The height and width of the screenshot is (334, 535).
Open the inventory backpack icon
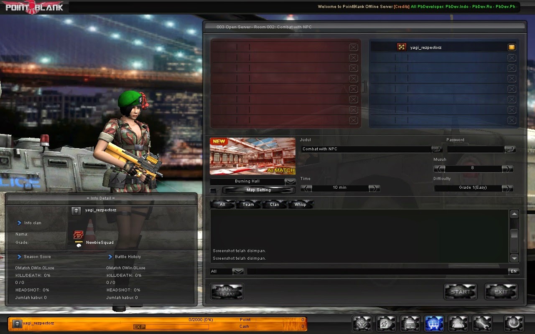[x=410, y=324]
